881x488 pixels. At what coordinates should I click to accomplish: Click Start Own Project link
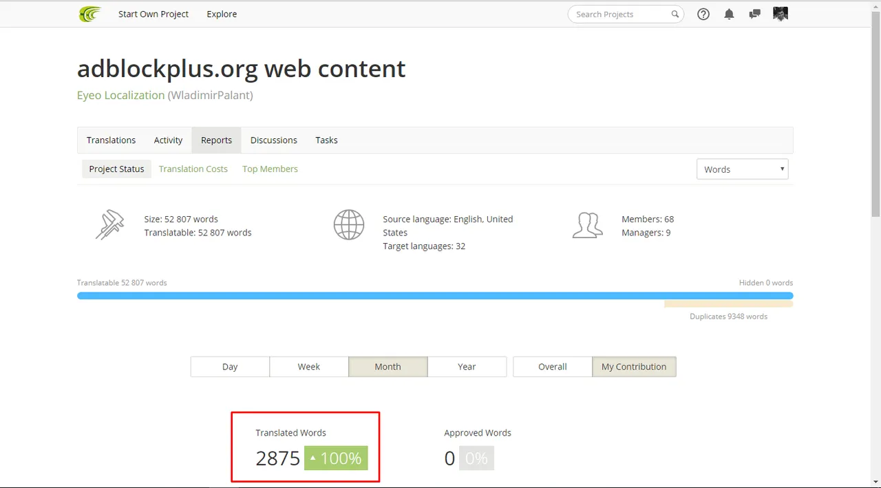pyautogui.click(x=153, y=14)
